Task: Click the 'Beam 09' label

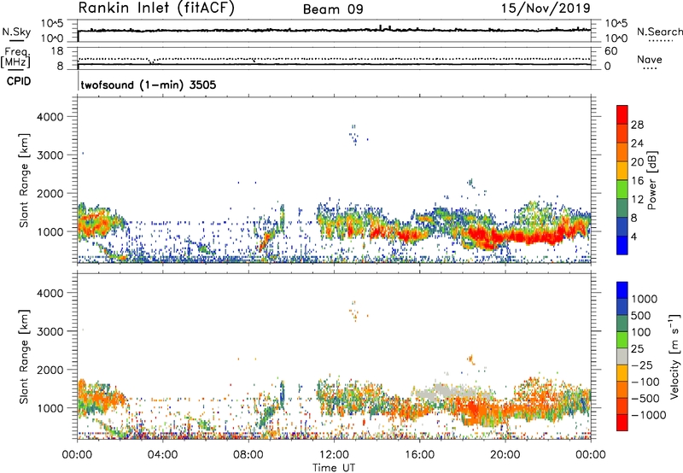Action: pyautogui.click(x=333, y=9)
